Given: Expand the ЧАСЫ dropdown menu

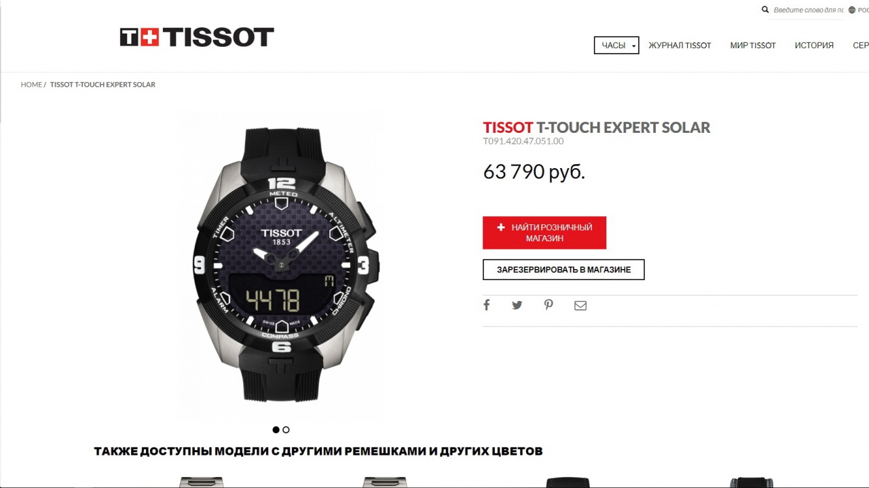Looking at the screenshot, I should [x=616, y=45].
